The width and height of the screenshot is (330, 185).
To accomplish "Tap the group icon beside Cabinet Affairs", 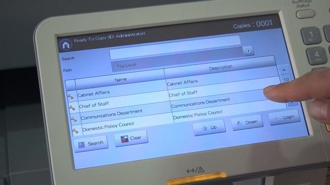I will [71, 96].
